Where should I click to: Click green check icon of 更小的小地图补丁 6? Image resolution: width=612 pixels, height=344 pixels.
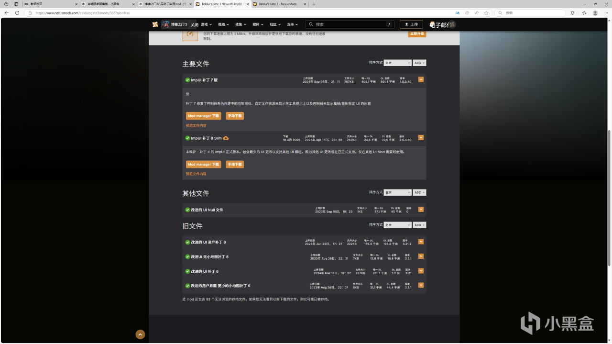point(187,286)
